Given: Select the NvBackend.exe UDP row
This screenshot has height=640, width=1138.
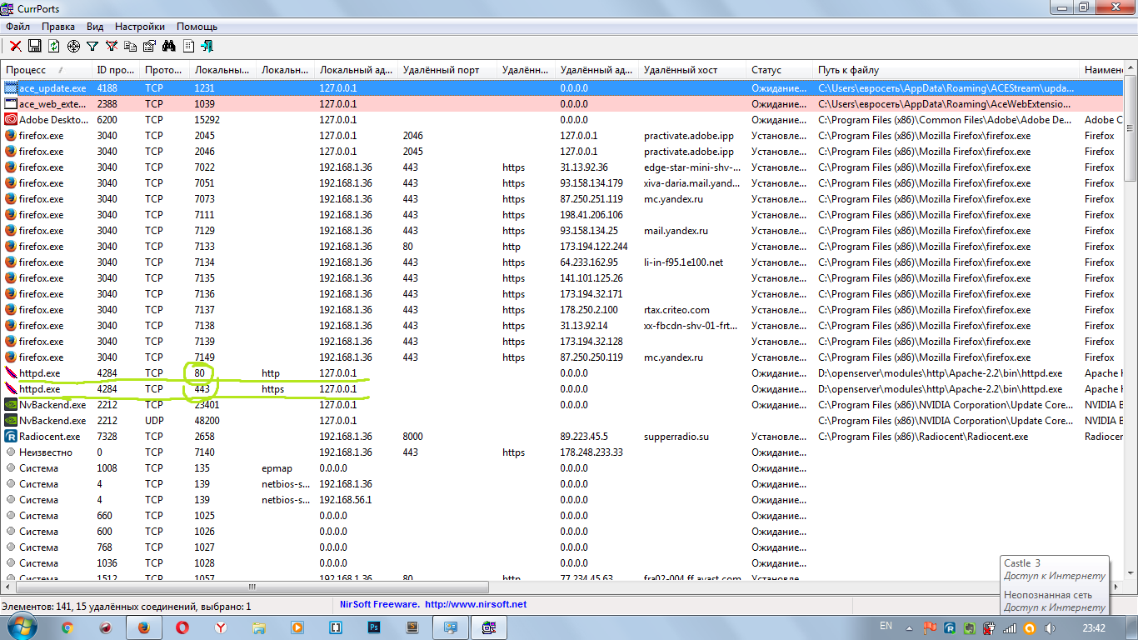Looking at the screenshot, I should pos(562,420).
